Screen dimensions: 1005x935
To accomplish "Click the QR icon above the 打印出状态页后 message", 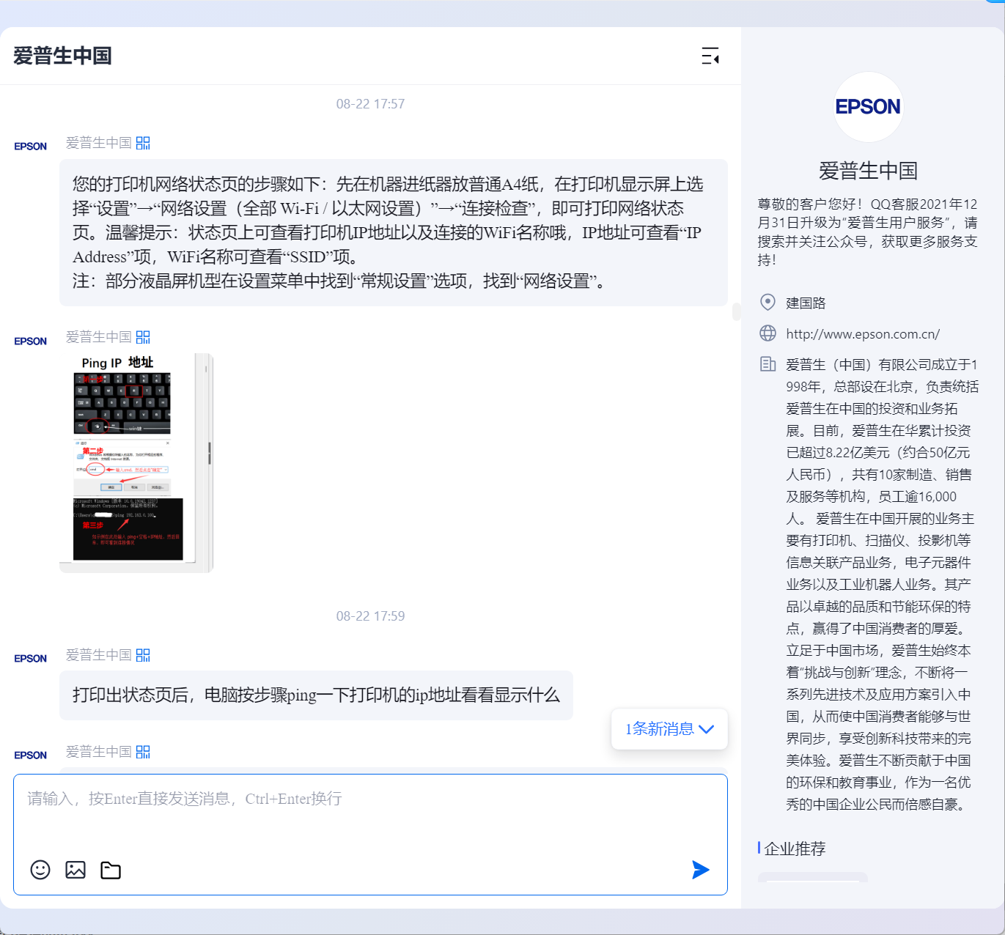I will (143, 655).
